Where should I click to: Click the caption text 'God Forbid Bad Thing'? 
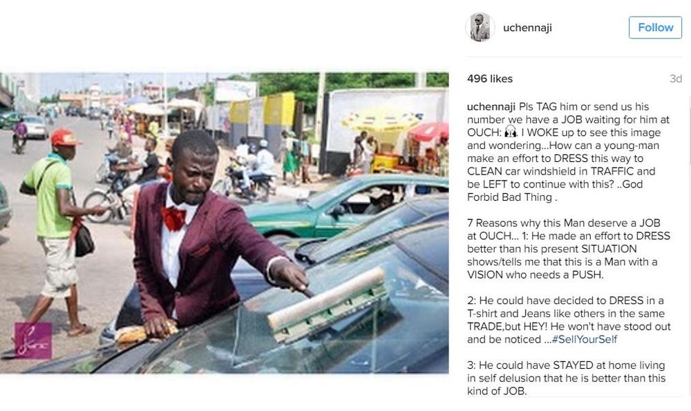554,190
